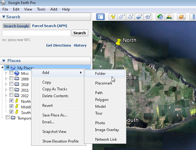Click the Add Path toolbar icon
Viewport: 196px width, 150px height.
(130, 17)
